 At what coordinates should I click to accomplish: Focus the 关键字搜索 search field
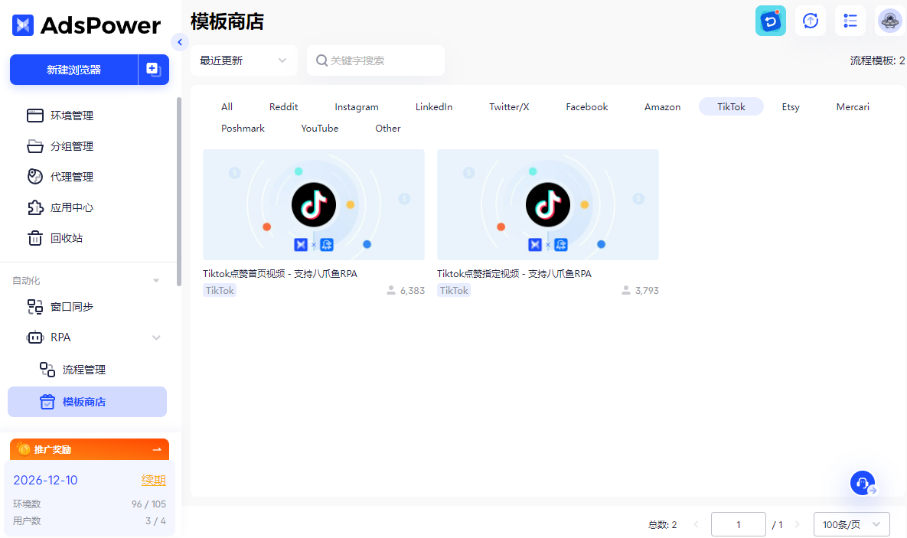click(x=376, y=60)
